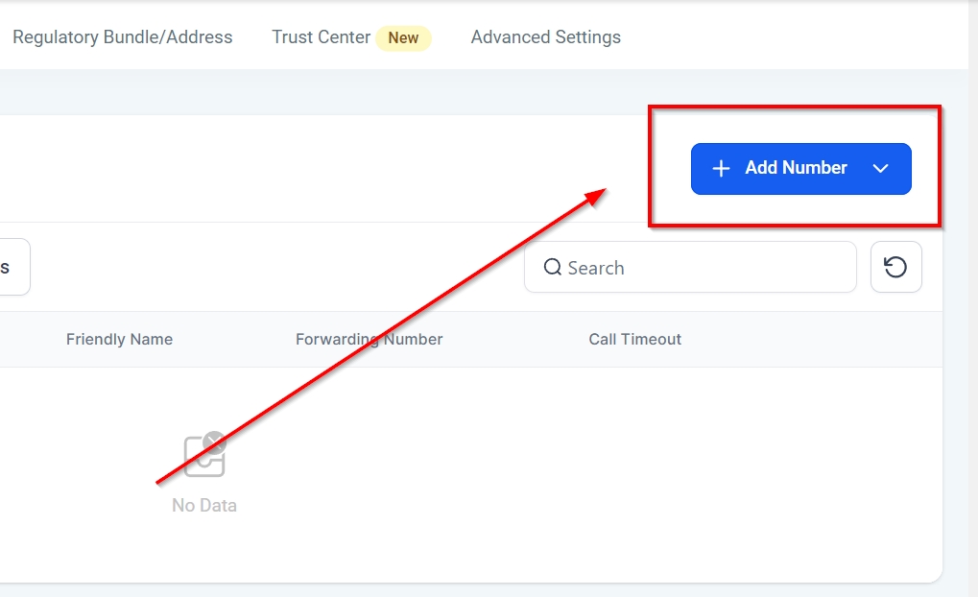Viewport: 978px width, 597px height.
Task: Click the empty table header space right of Call Timeout
Action: point(816,339)
